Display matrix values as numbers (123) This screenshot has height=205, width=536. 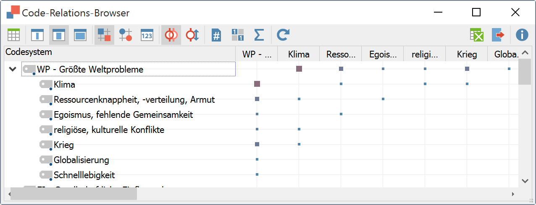click(147, 35)
